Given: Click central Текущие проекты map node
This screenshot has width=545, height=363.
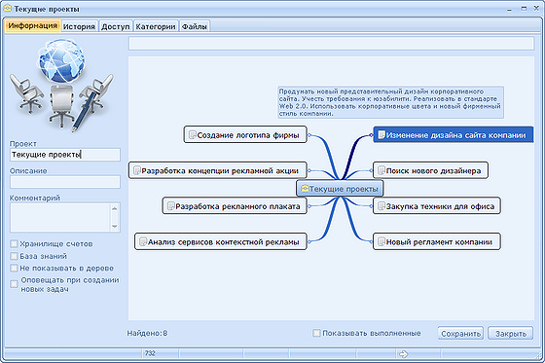Looking at the screenshot, I should 340,189.
